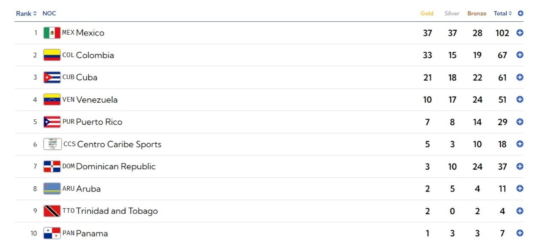Expand Panama medal breakdown
This screenshot has width=550, height=242.
point(520,233)
